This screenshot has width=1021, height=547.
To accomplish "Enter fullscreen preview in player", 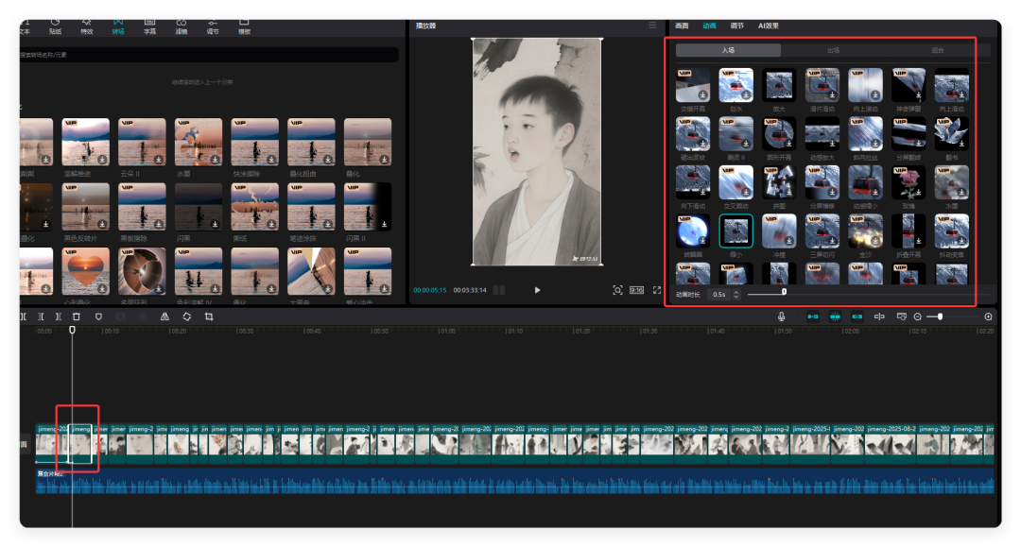I will tap(657, 290).
